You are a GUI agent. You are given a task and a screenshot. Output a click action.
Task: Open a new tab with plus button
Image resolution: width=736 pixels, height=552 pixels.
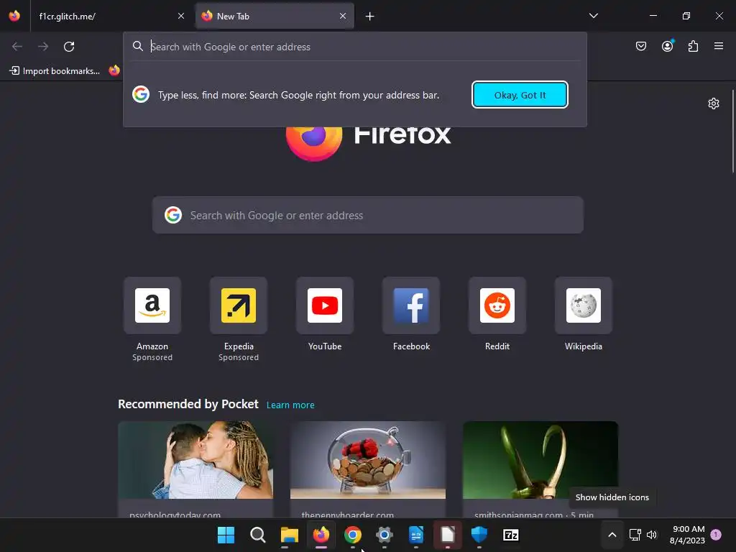(x=370, y=17)
